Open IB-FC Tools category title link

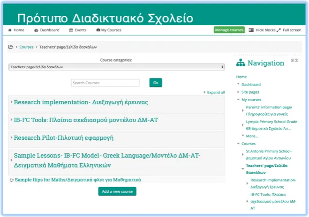tap(86, 120)
